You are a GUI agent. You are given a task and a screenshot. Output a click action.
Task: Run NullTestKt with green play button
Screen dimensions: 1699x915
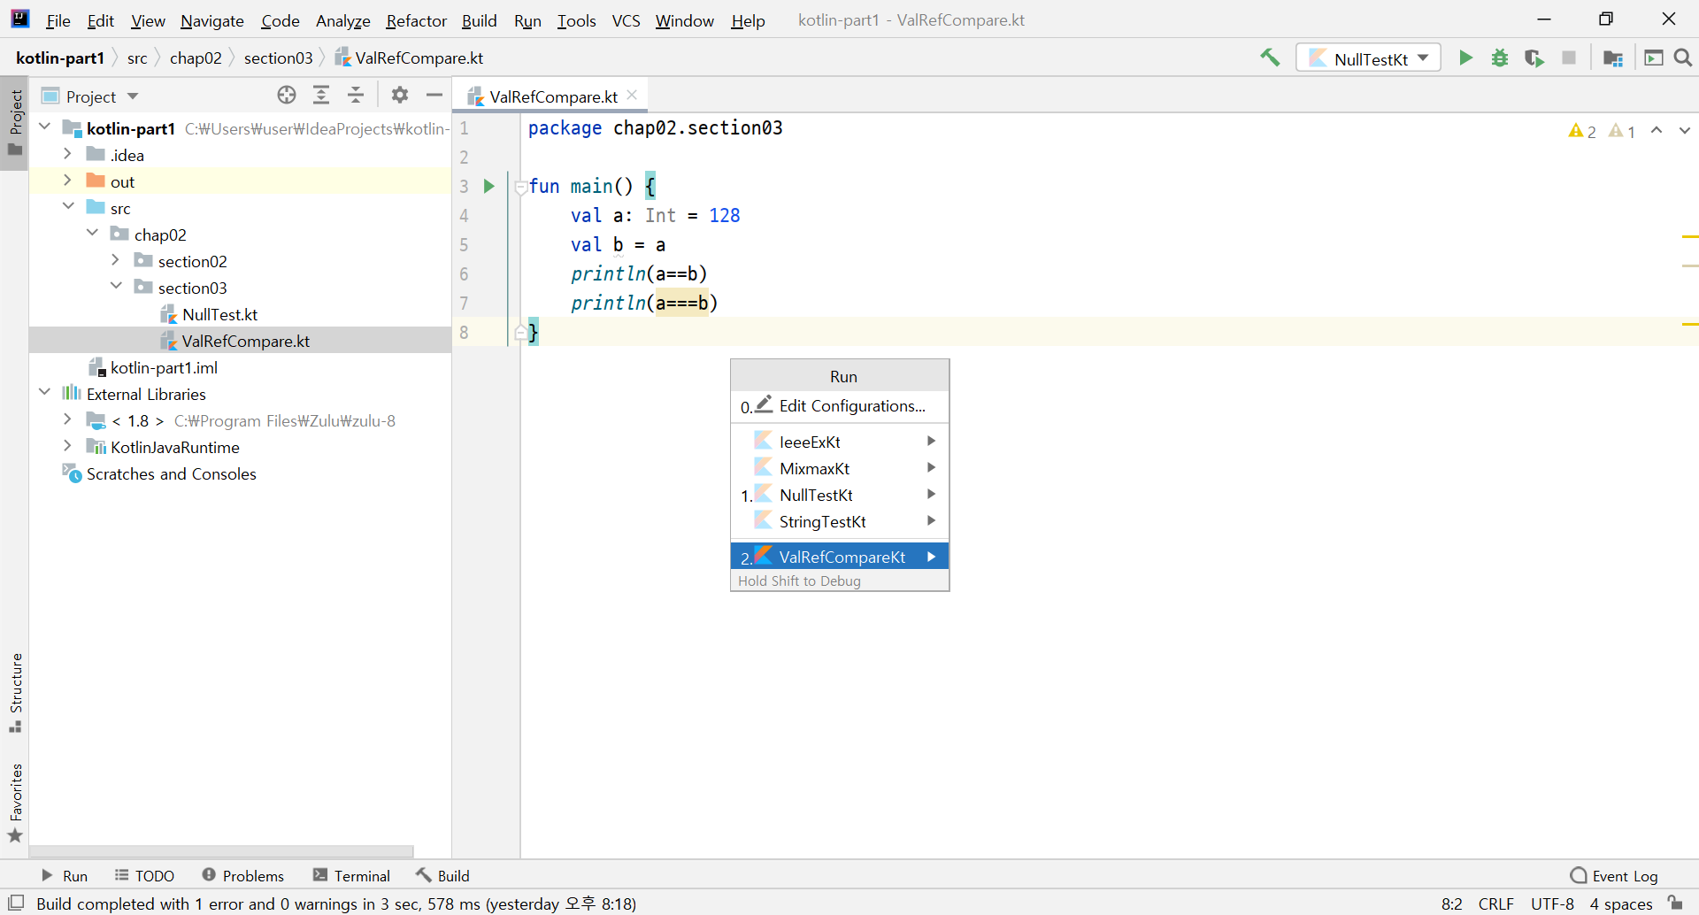tap(1465, 58)
